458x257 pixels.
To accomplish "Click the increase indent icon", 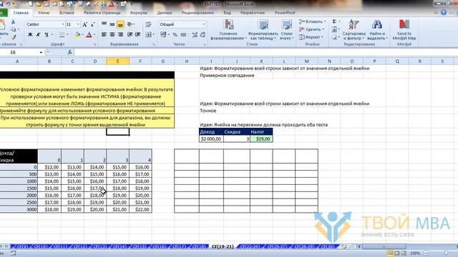I will pyautogui.click(x=137, y=35).
